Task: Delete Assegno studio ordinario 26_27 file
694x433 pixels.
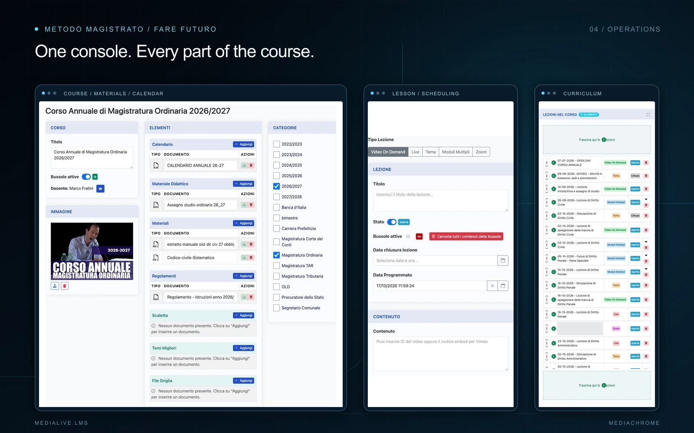Action: click(x=251, y=205)
